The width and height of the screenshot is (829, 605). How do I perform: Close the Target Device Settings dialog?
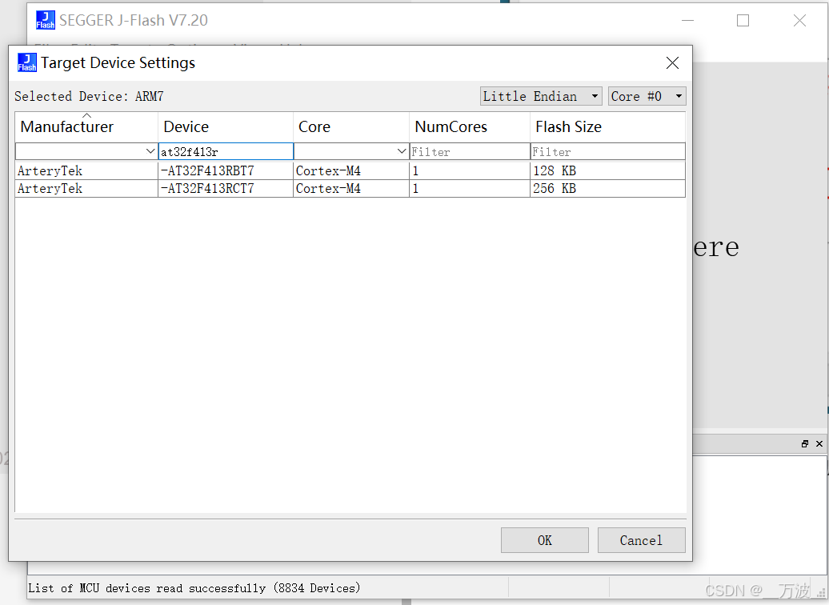(672, 63)
